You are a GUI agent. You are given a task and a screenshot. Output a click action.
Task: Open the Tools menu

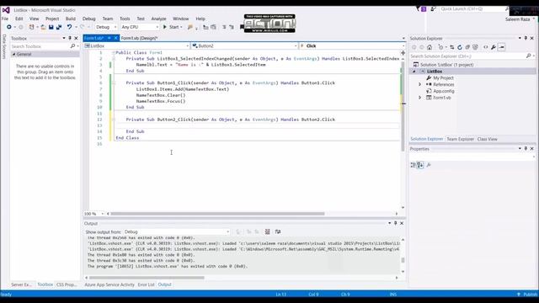click(x=125, y=19)
